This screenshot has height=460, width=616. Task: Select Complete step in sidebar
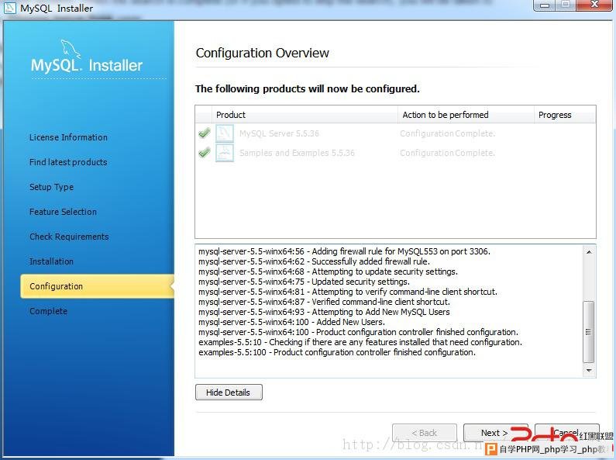click(x=48, y=311)
